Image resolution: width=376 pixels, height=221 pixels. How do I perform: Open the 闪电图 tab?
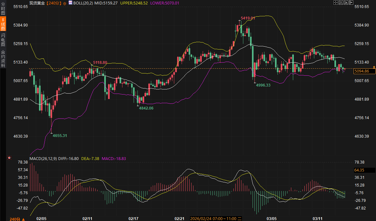(x=3, y=40)
